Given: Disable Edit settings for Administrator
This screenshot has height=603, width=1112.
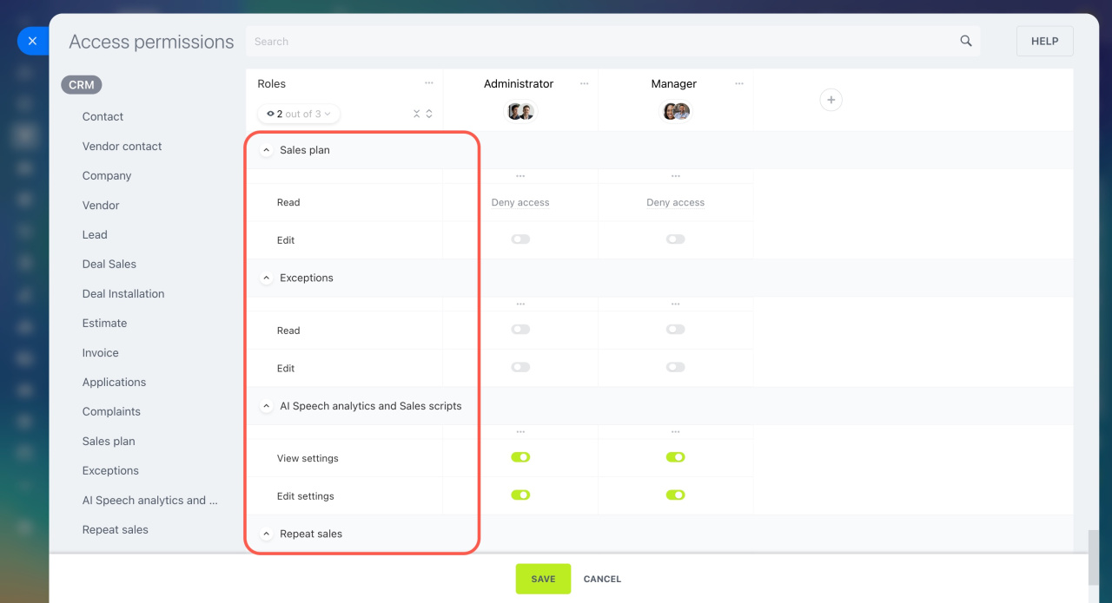Looking at the screenshot, I should [520, 495].
